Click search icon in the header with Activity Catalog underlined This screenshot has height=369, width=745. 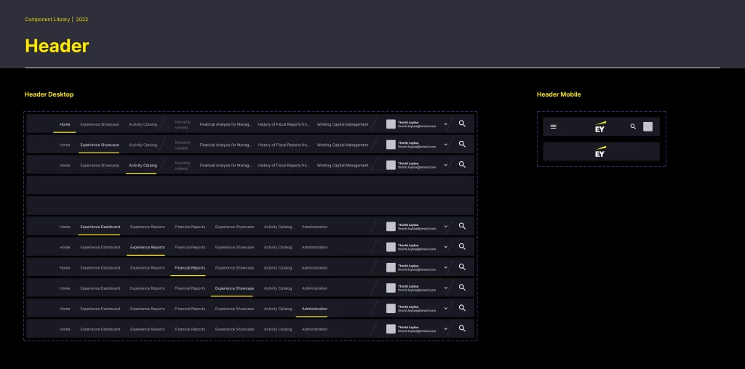click(462, 165)
